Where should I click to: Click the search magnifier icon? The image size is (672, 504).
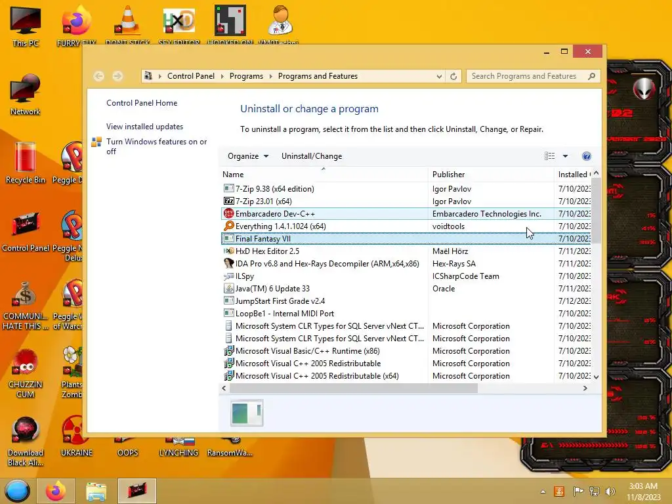point(591,76)
